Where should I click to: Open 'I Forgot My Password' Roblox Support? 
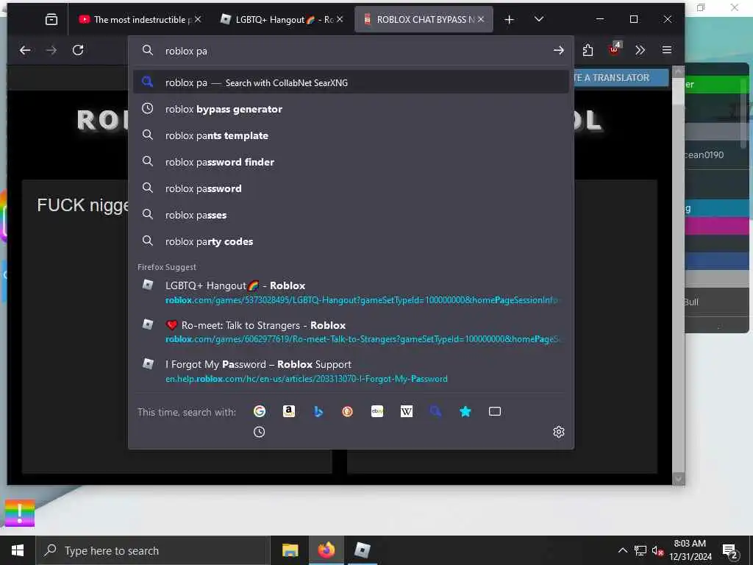click(351, 371)
